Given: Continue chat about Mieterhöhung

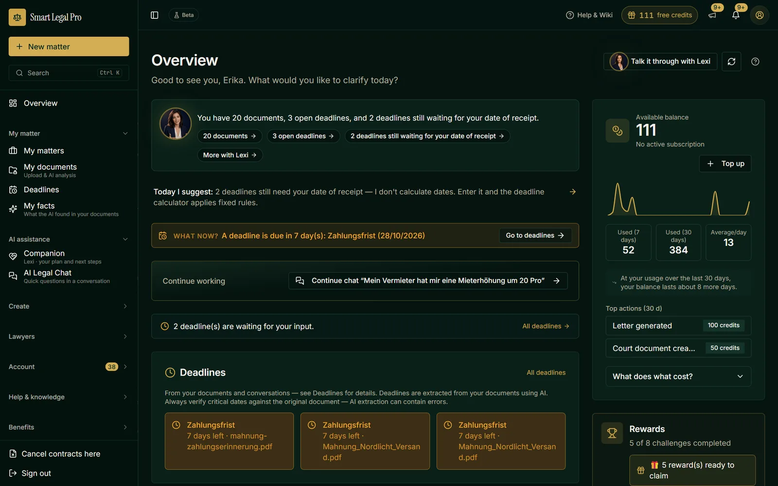Looking at the screenshot, I should tap(428, 281).
